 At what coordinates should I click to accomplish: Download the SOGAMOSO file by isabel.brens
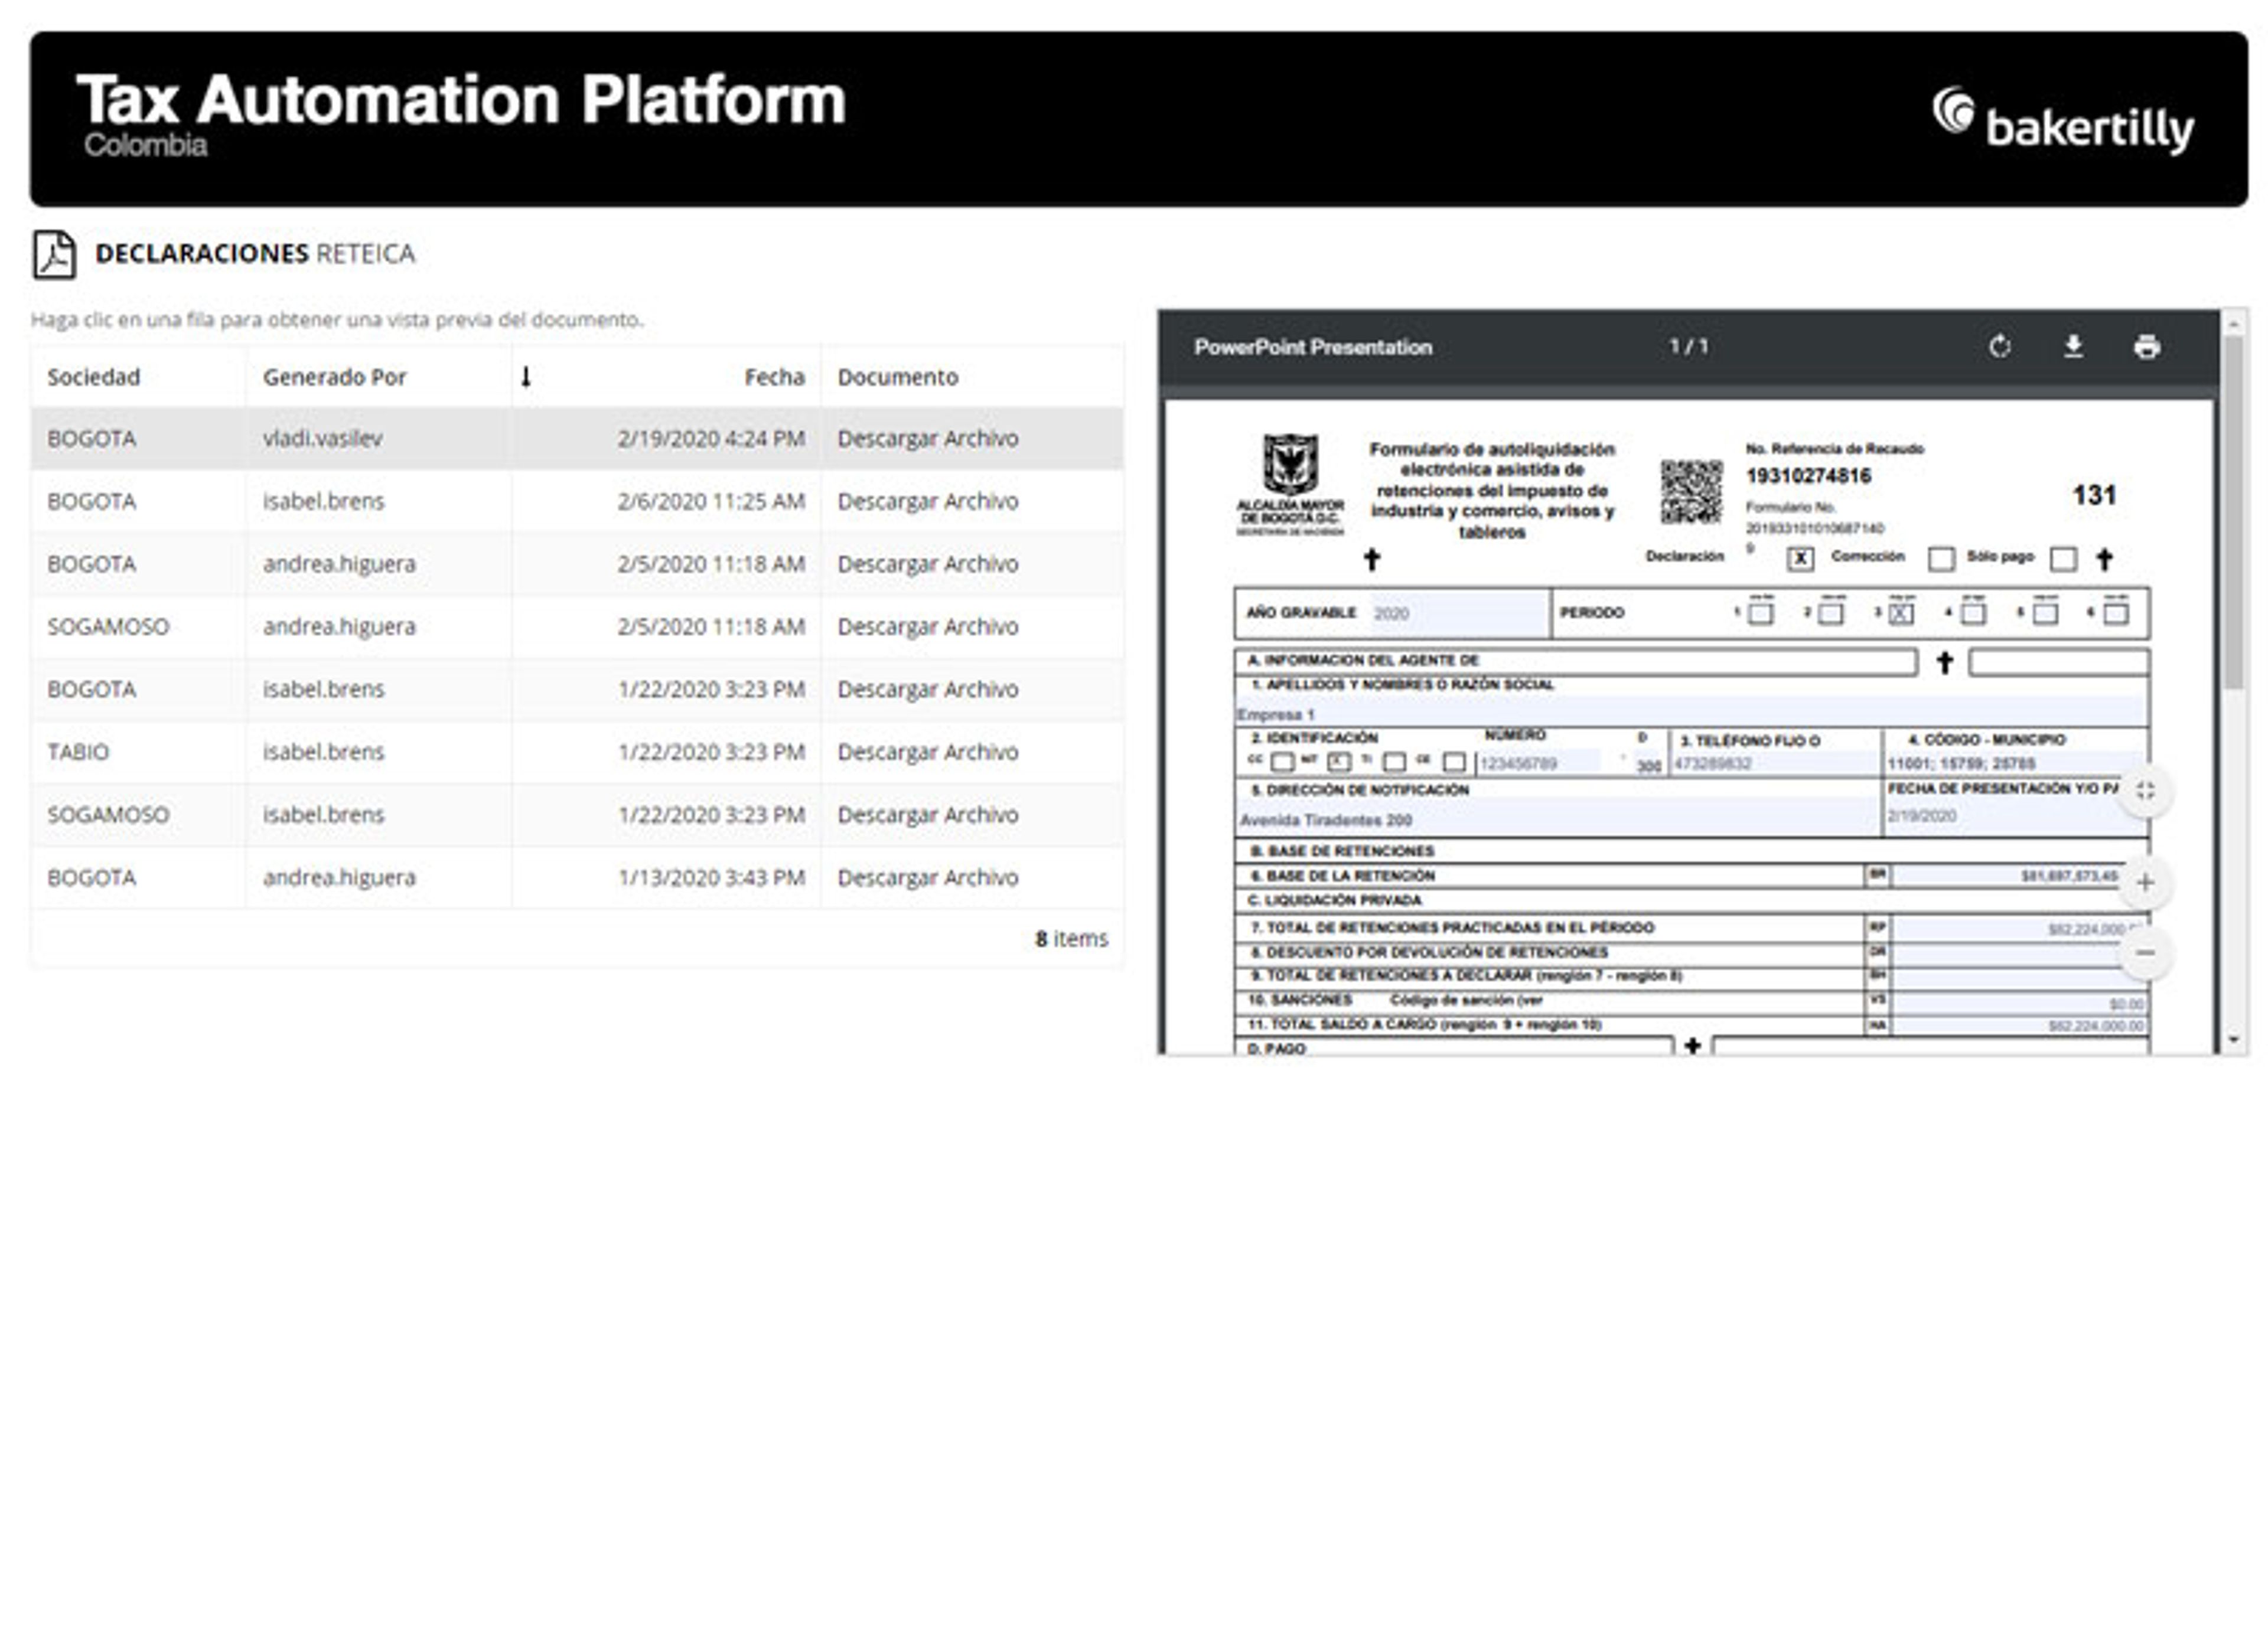tap(927, 815)
